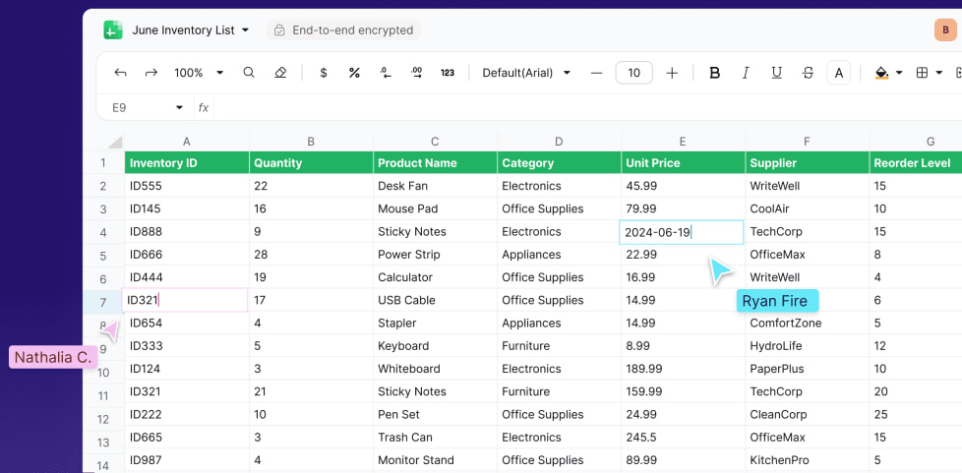Select the clear formatting eraser icon

(x=280, y=73)
